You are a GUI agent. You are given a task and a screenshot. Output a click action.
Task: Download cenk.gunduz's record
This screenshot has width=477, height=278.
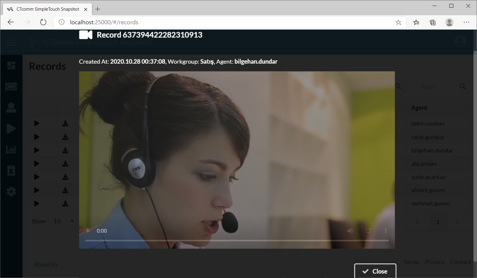click(x=65, y=137)
